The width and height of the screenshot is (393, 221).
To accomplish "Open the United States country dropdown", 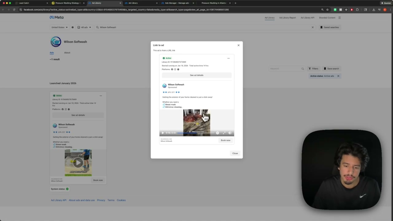I will tap(60, 27).
